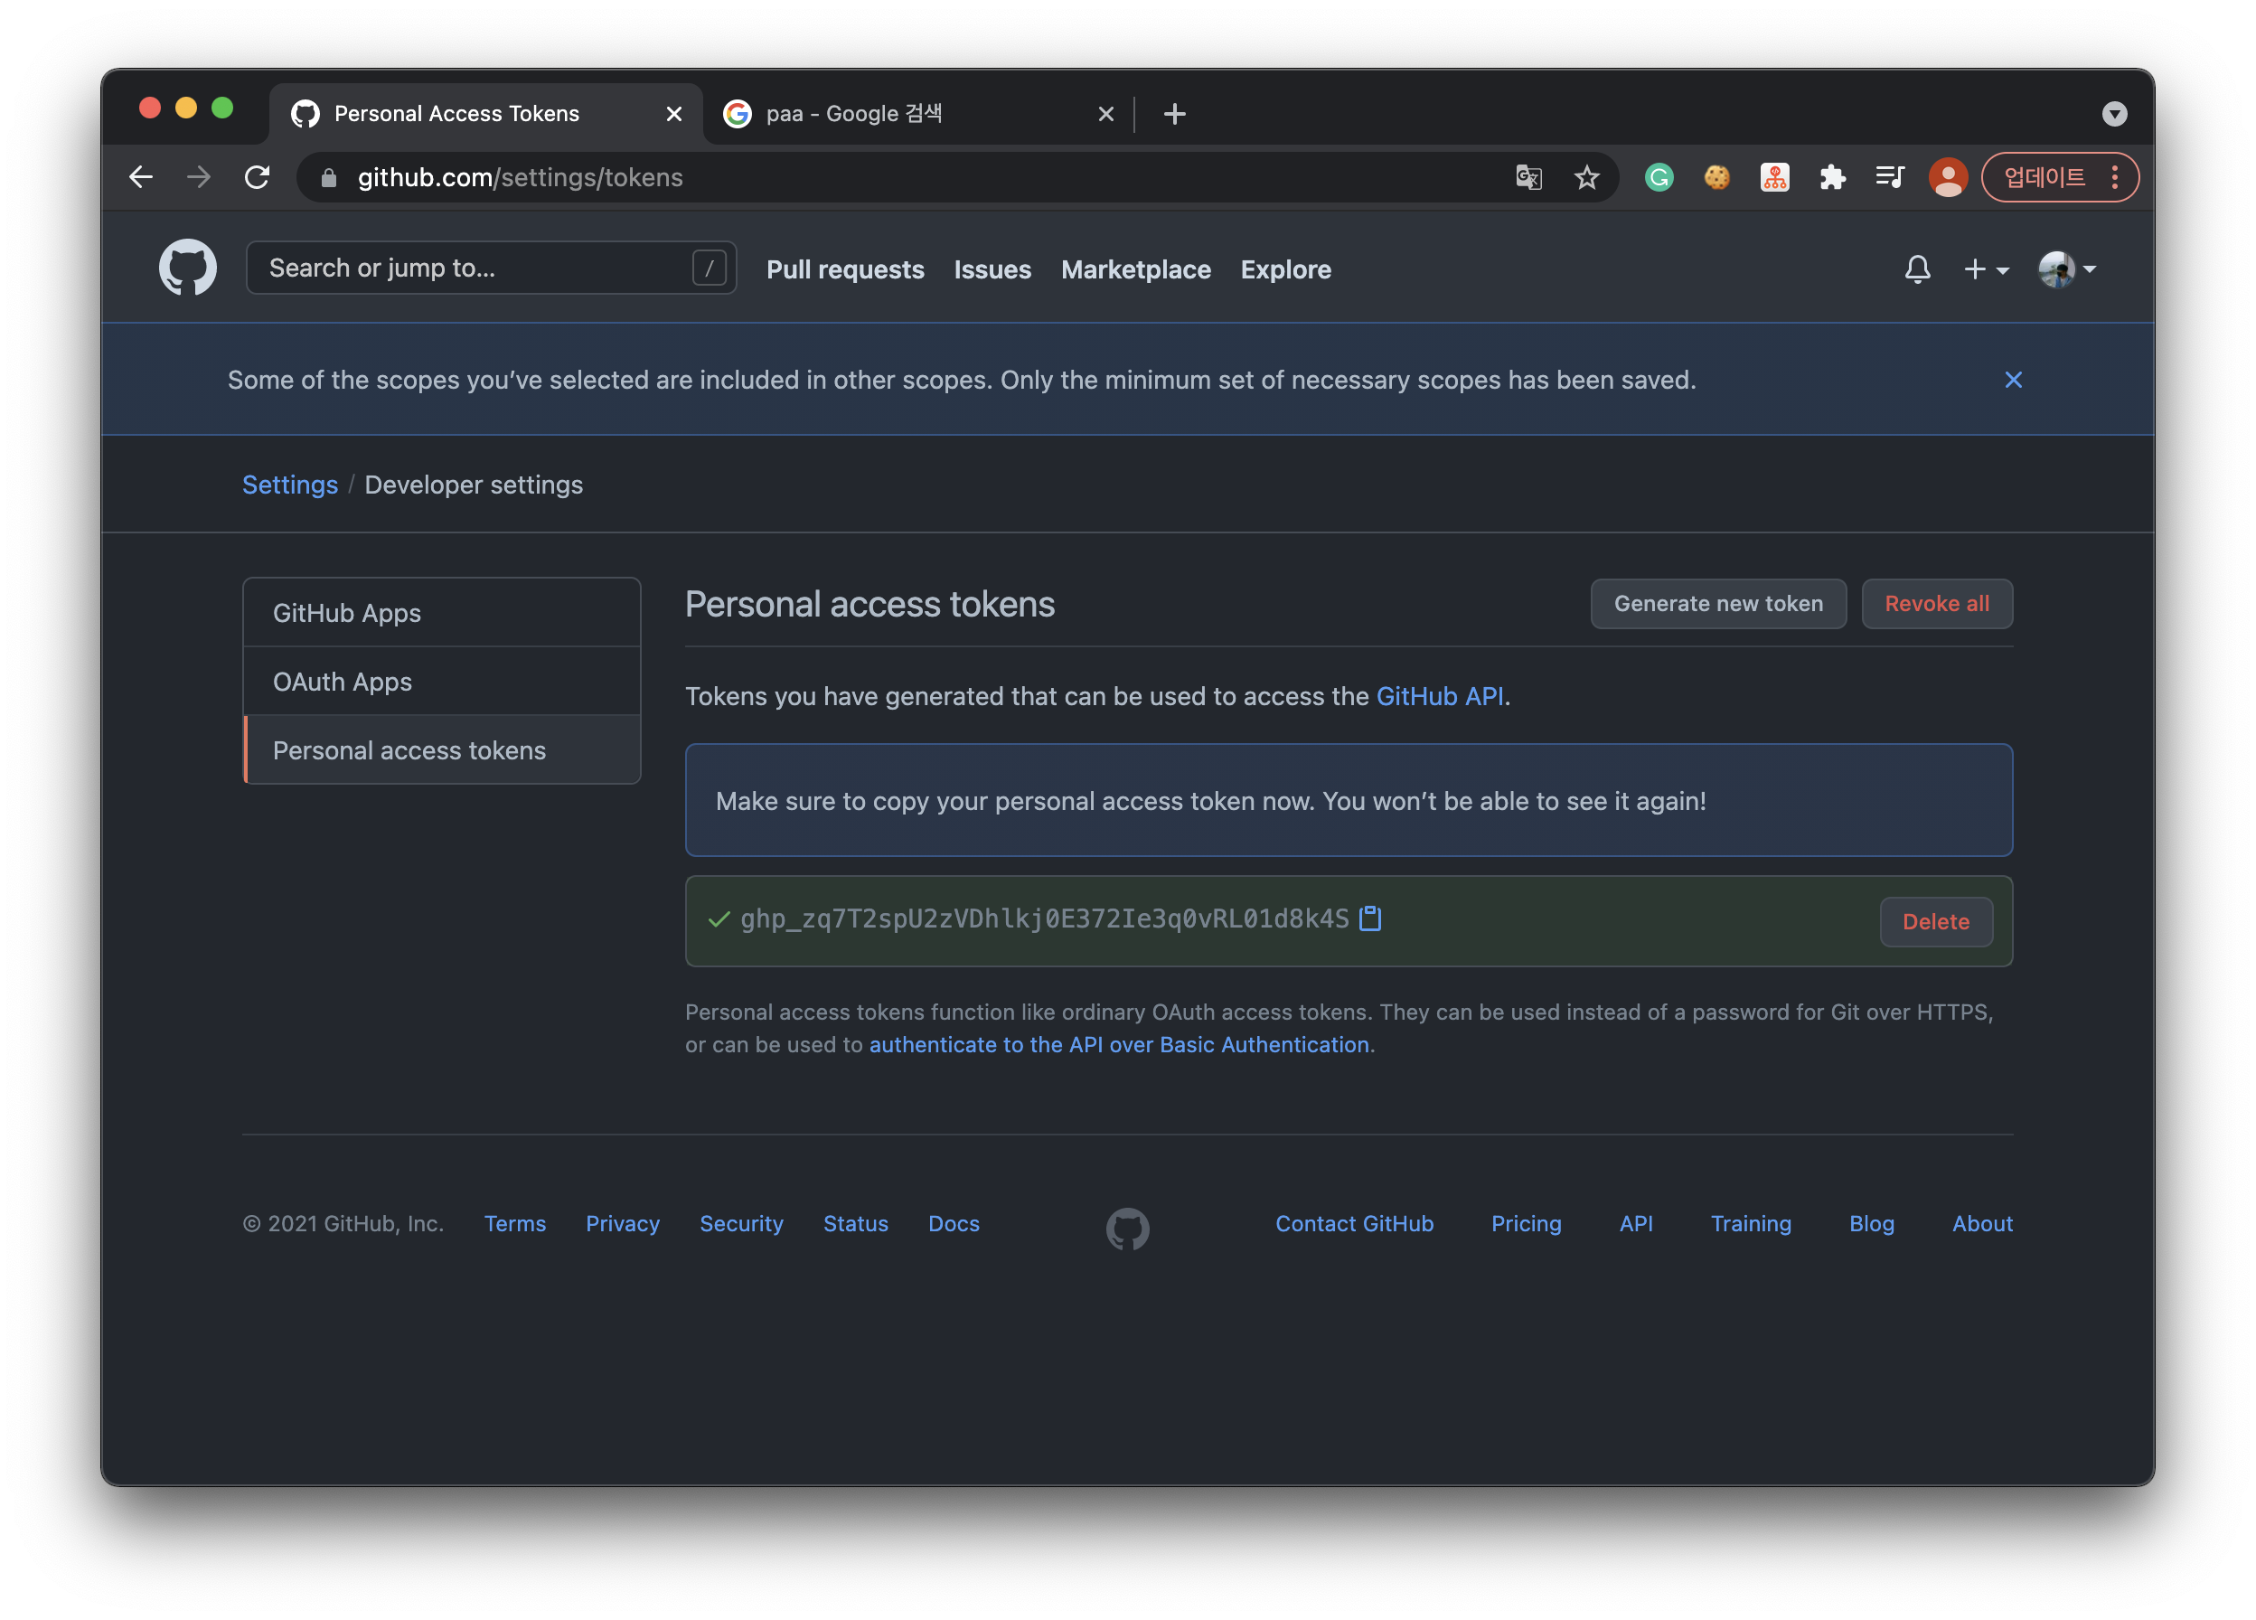Click the green window zoom button
The height and width of the screenshot is (1620, 2256).
[x=221, y=108]
